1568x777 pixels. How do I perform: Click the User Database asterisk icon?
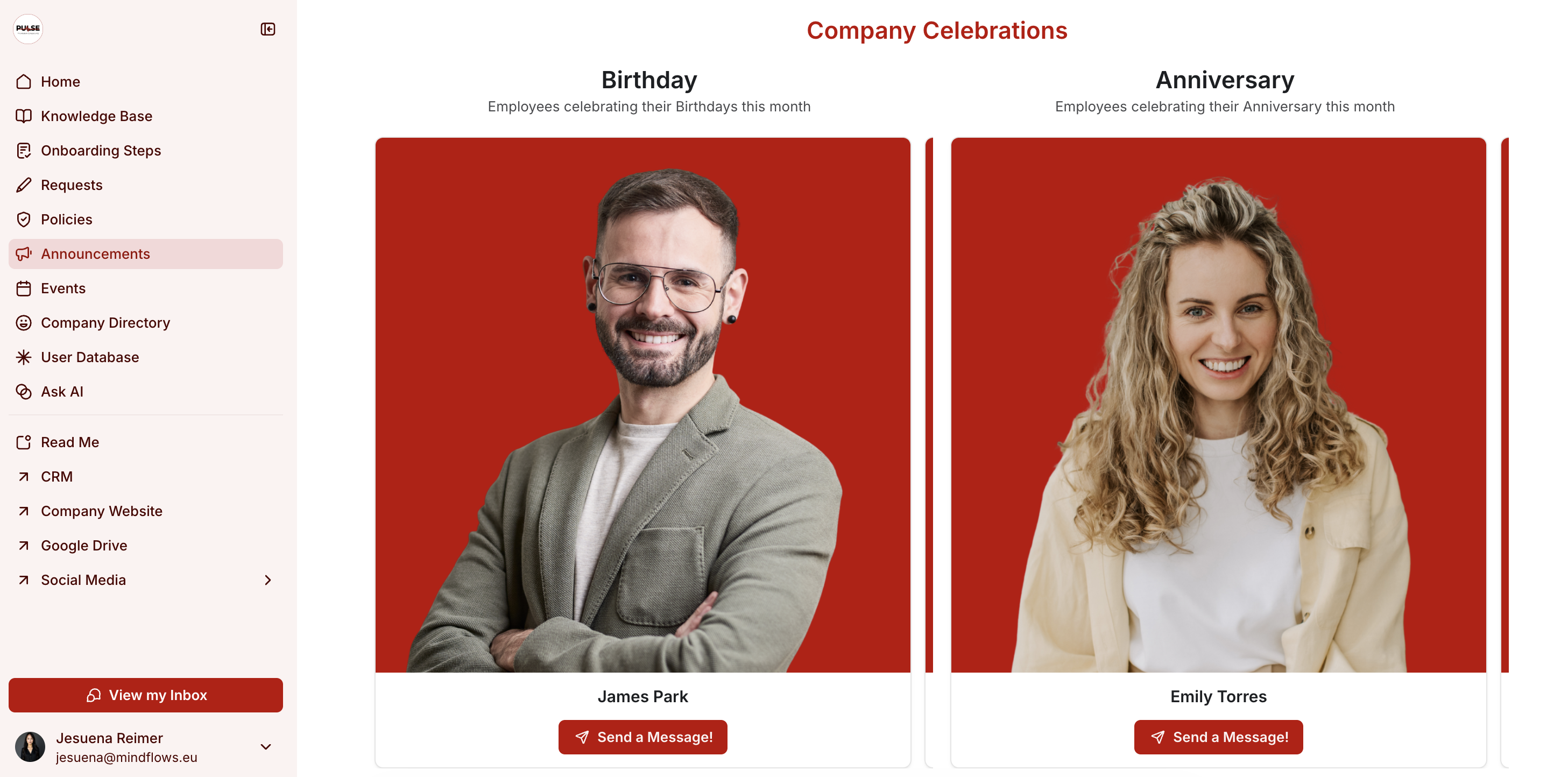point(24,357)
